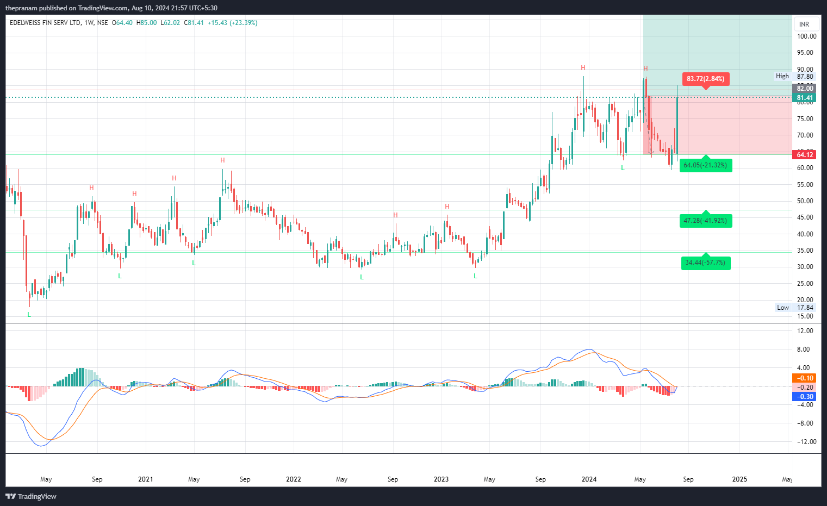The image size is (827, 506).
Task: Click the 45.00 price axis label
Action: coord(805,217)
